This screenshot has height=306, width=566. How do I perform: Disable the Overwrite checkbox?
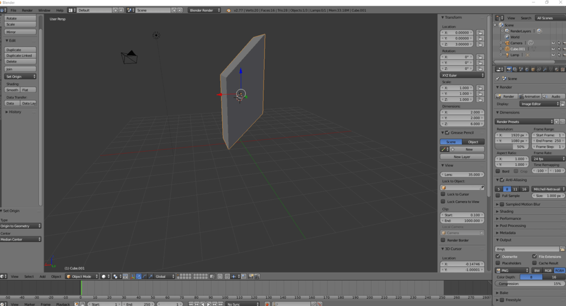[x=499, y=257]
